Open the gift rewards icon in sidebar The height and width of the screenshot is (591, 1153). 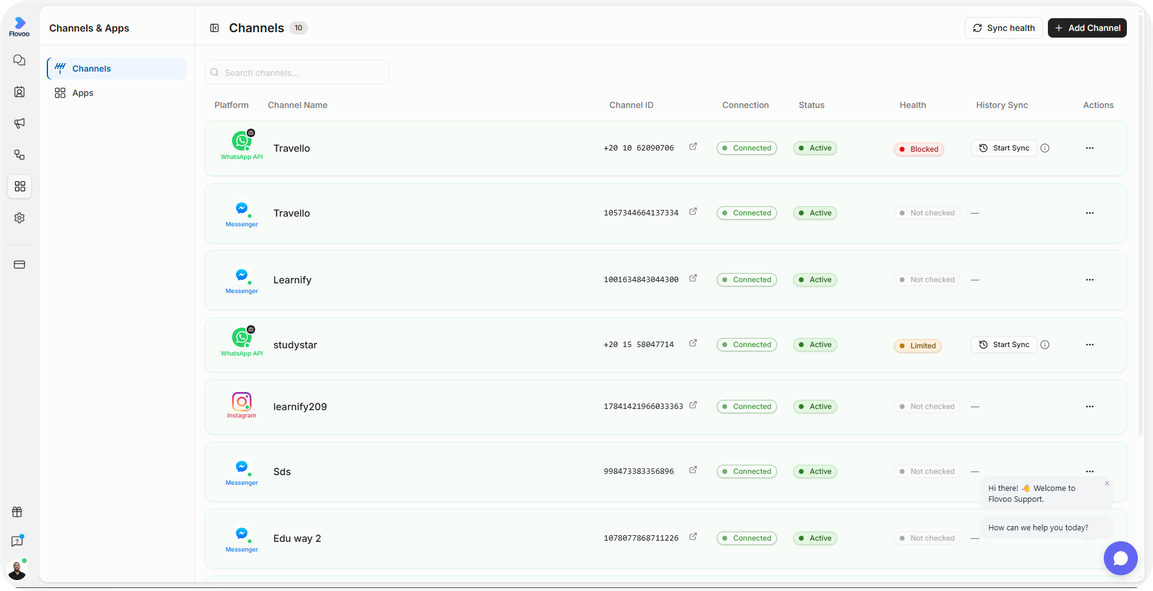[x=17, y=512]
